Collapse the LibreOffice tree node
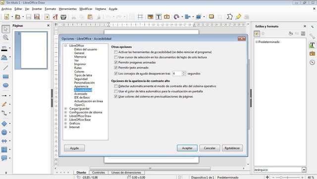Viewport: 317px width, 179px height. point(65,46)
